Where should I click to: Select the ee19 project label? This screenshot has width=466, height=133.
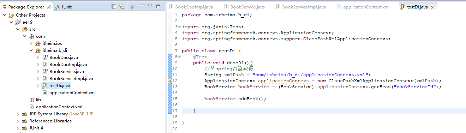(x=28, y=22)
